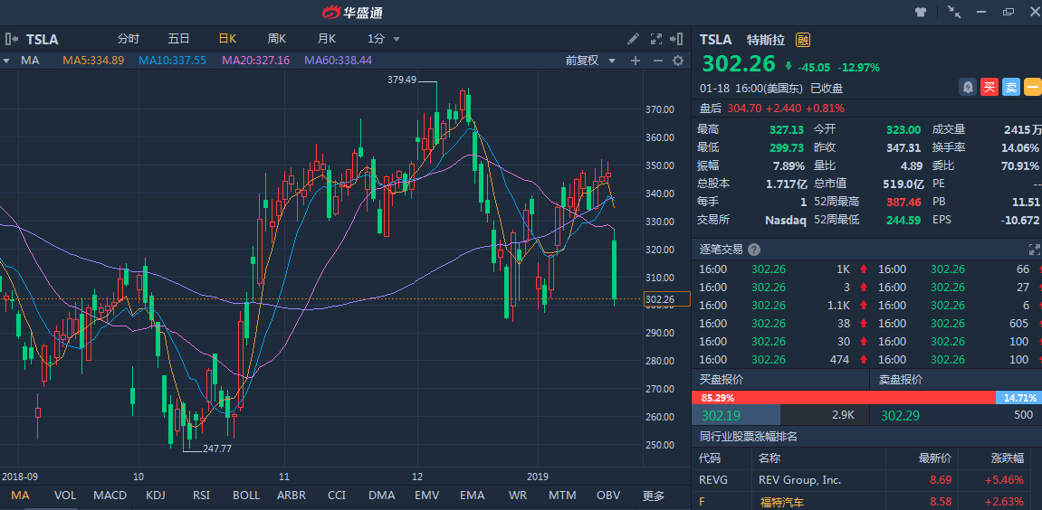Image resolution: width=1042 pixels, height=510 pixels.
Task: Open the 前复权 adjustment dropdown
Action: pyautogui.click(x=590, y=61)
